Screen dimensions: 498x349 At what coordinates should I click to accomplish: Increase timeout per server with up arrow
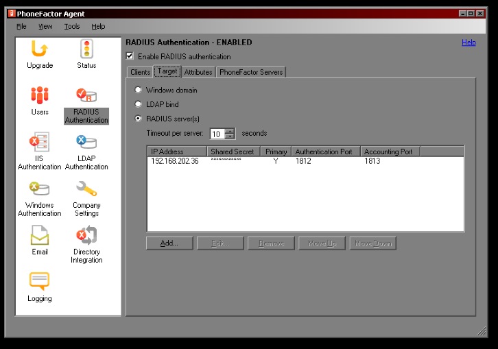230,131
